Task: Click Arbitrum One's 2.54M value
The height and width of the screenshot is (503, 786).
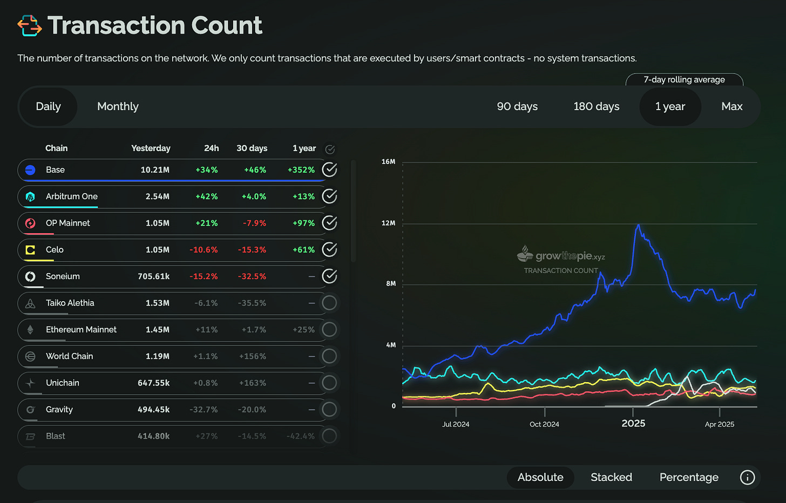Action: (157, 196)
